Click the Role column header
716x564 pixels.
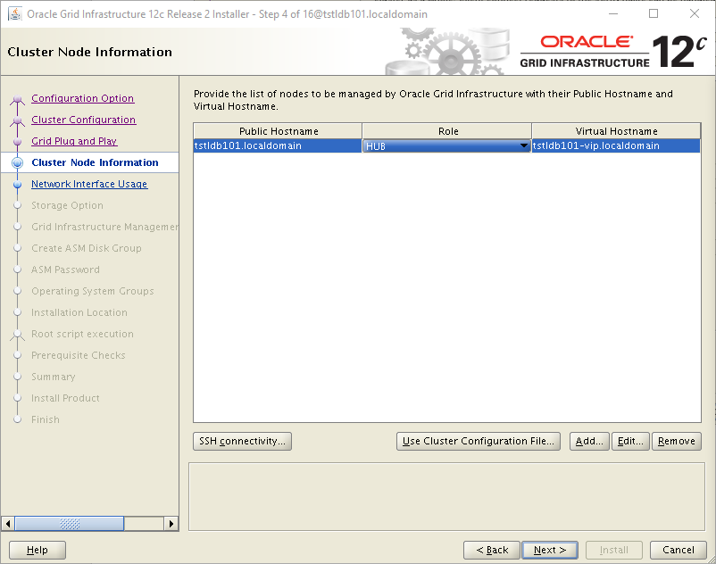click(447, 131)
